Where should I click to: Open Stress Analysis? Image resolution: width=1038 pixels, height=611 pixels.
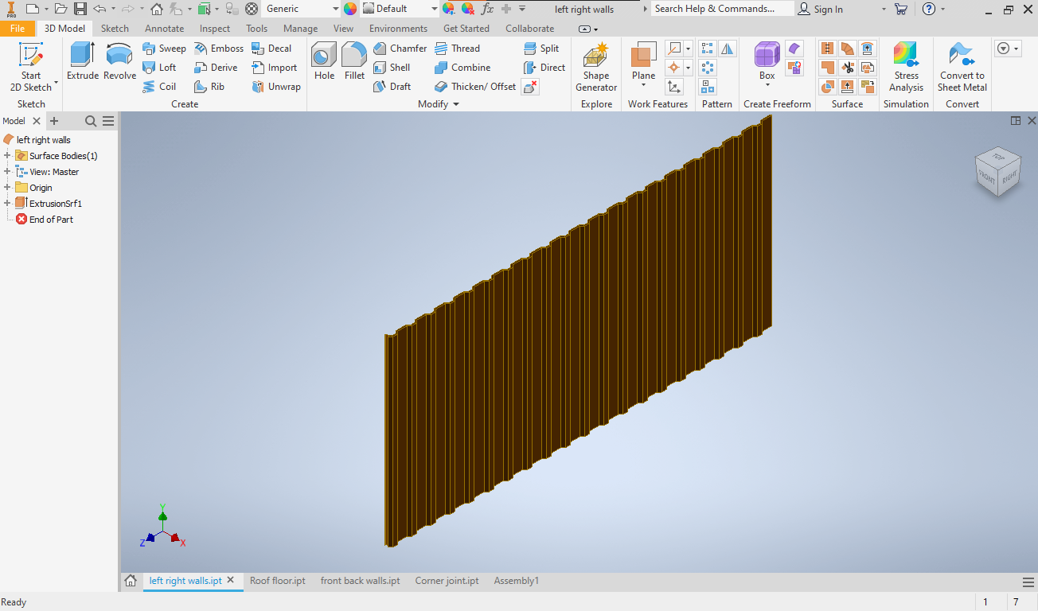pyautogui.click(x=906, y=67)
